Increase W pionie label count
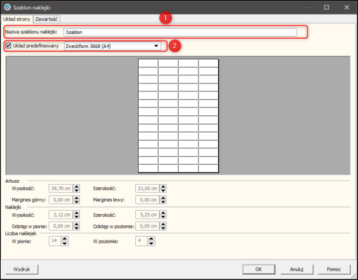Screen dimensions: 358x280 point(65,239)
